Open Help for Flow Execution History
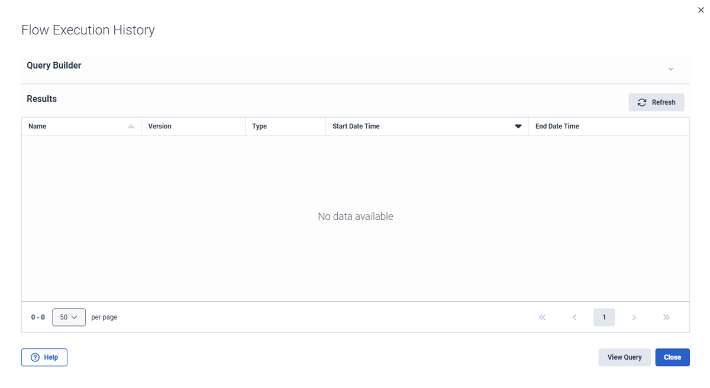The width and height of the screenshot is (710, 388). coord(44,357)
